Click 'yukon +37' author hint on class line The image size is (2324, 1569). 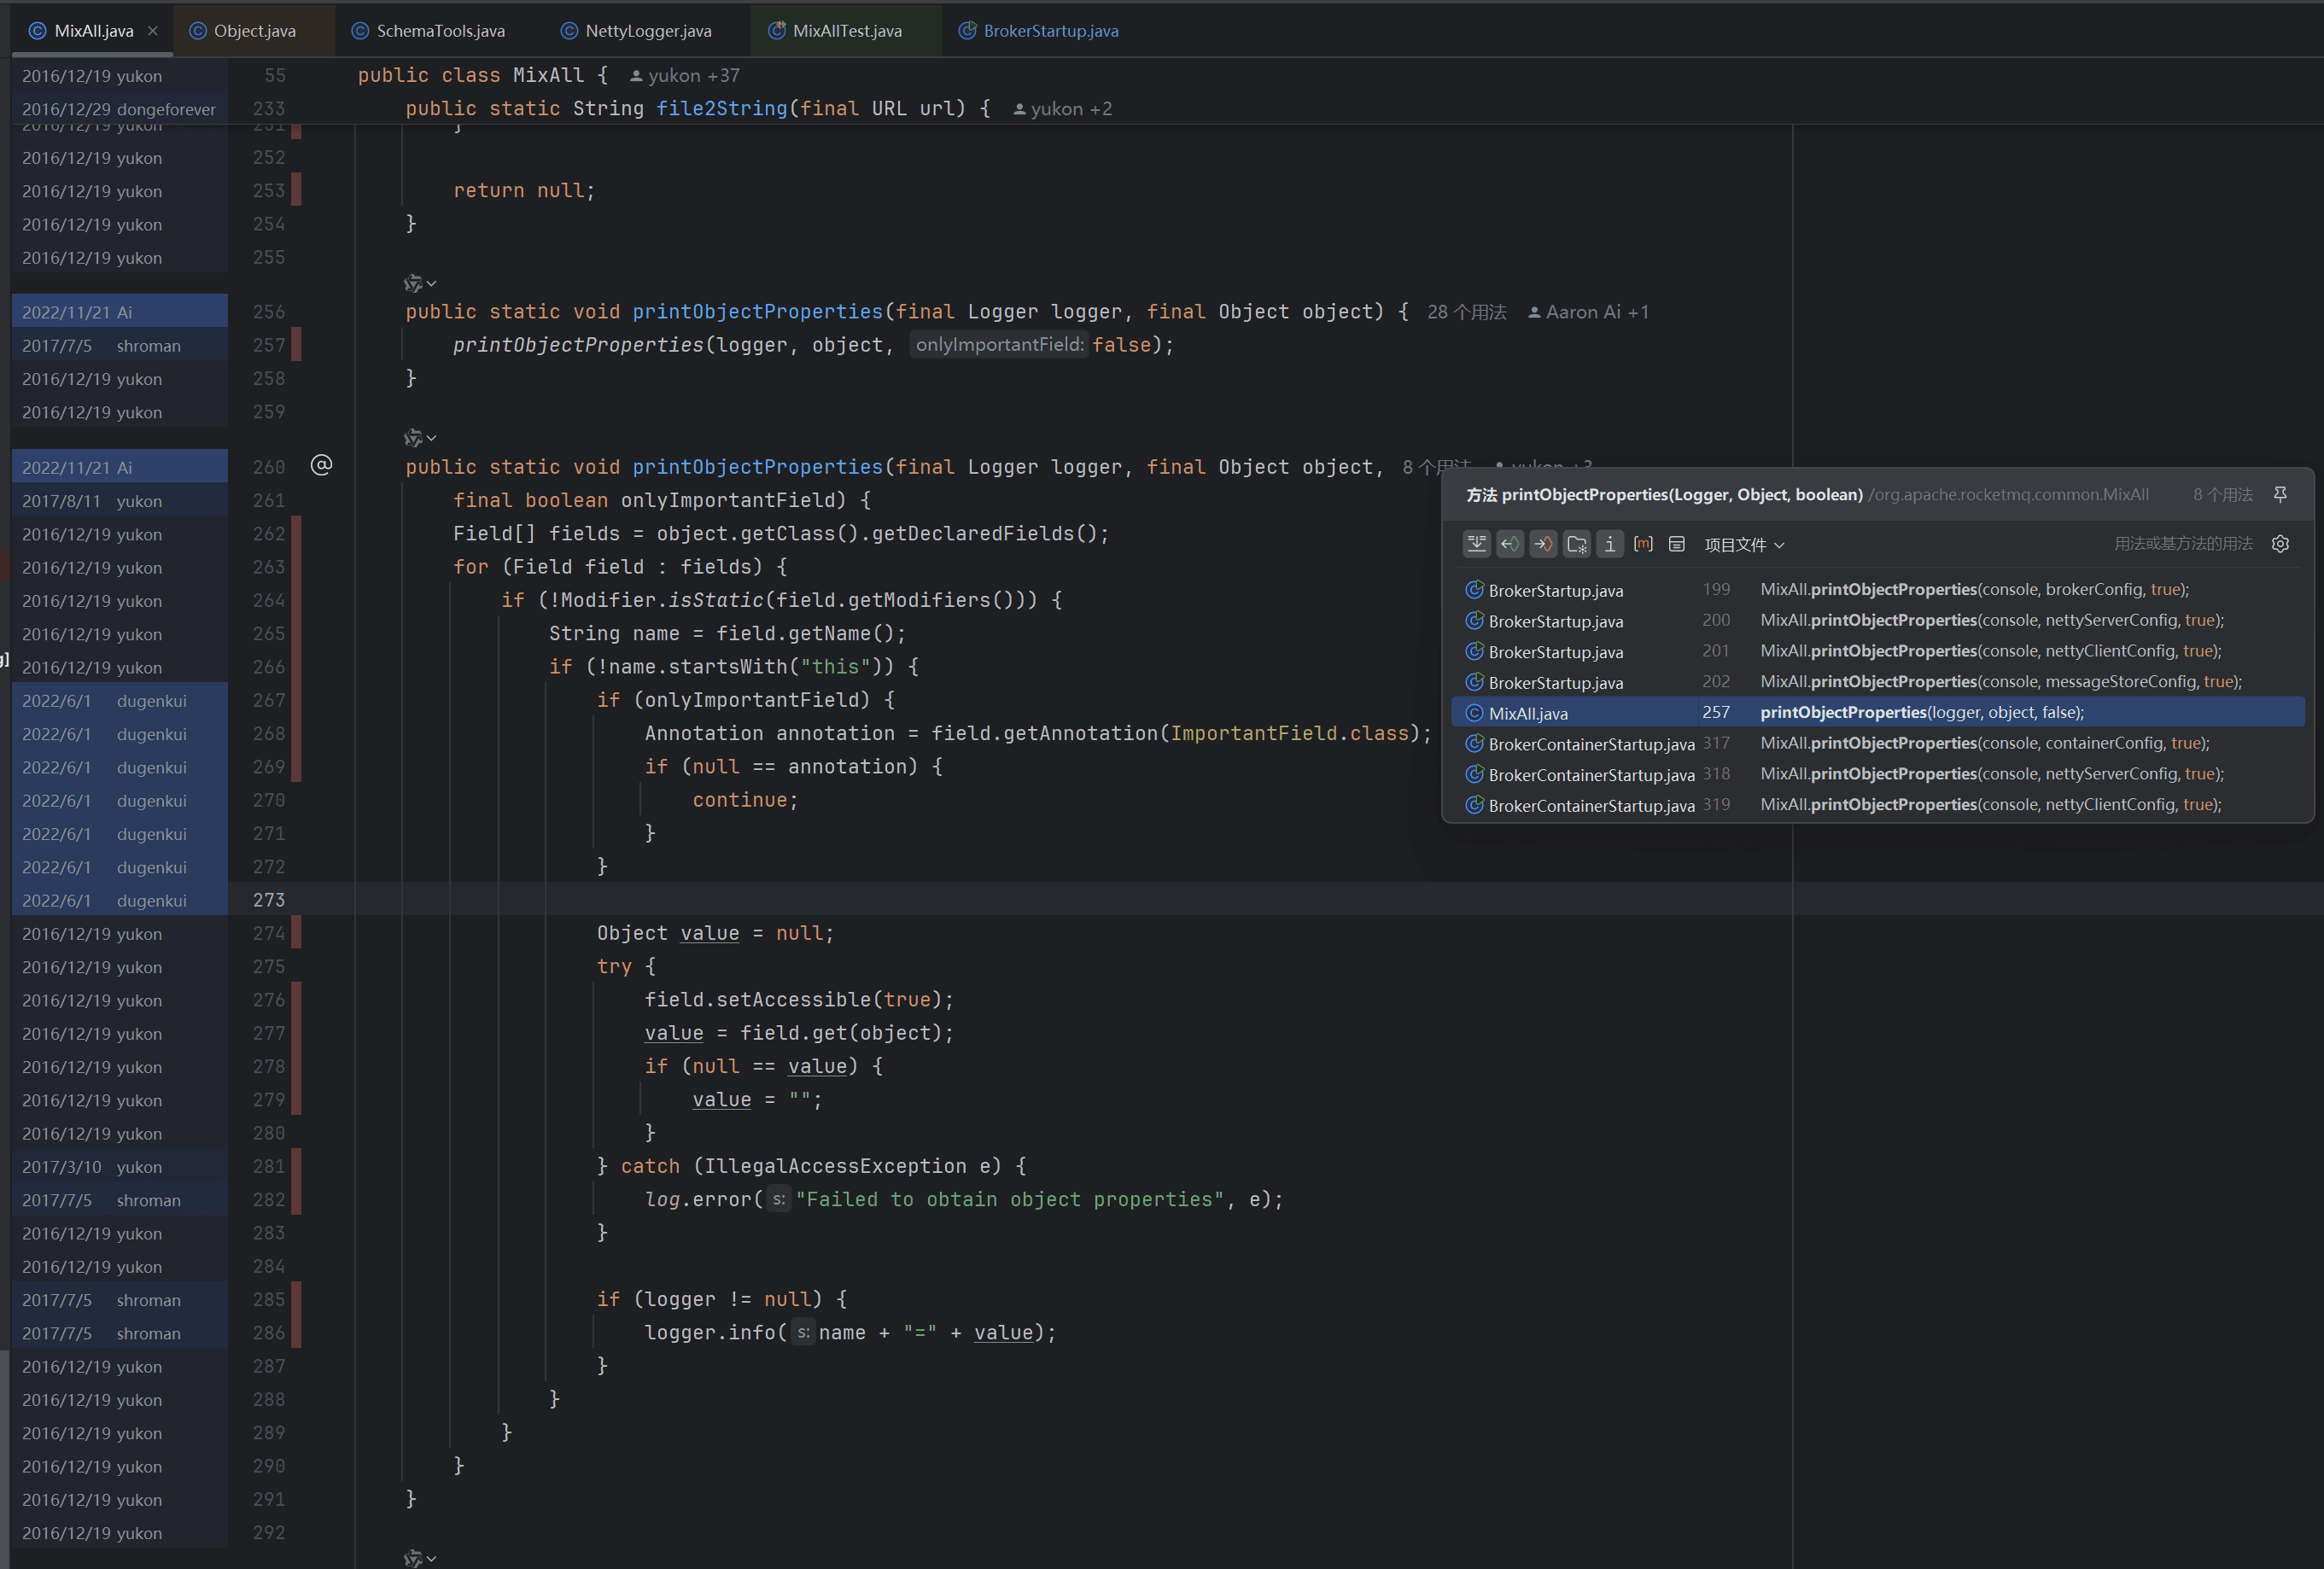click(685, 76)
